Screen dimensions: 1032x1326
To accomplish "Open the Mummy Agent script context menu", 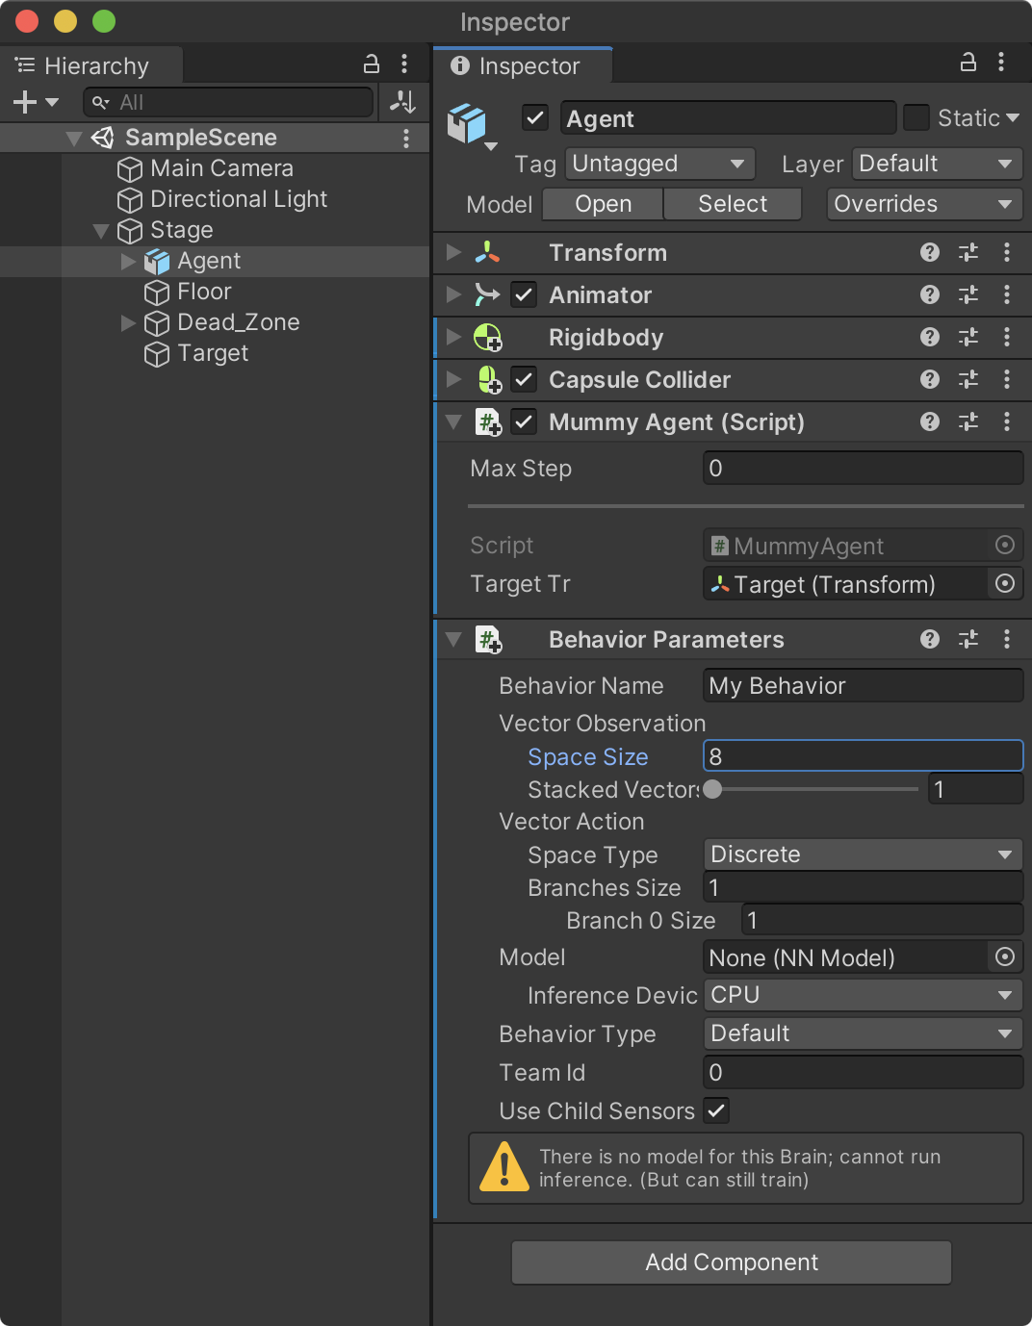I will [x=1007, y=421].
